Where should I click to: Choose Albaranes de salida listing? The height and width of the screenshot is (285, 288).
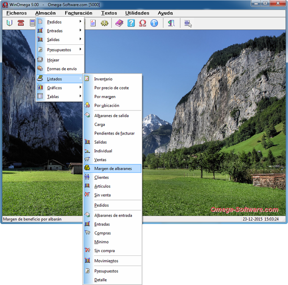coord(112,116)
